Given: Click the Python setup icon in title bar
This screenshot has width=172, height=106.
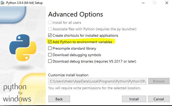Looking at the screenshot, I should point(3,3).
